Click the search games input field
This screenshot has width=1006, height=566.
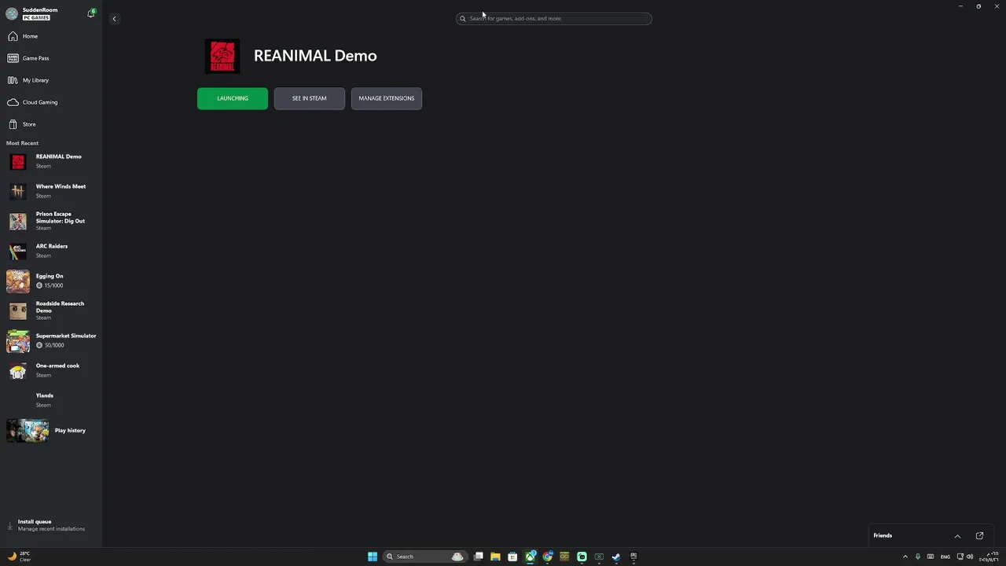pos(554,18)
